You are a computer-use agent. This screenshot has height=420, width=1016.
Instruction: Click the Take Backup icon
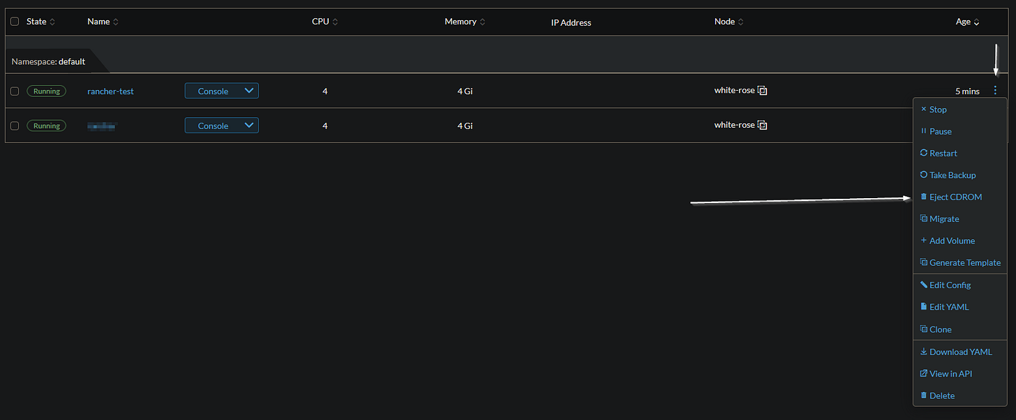(922, 174)
